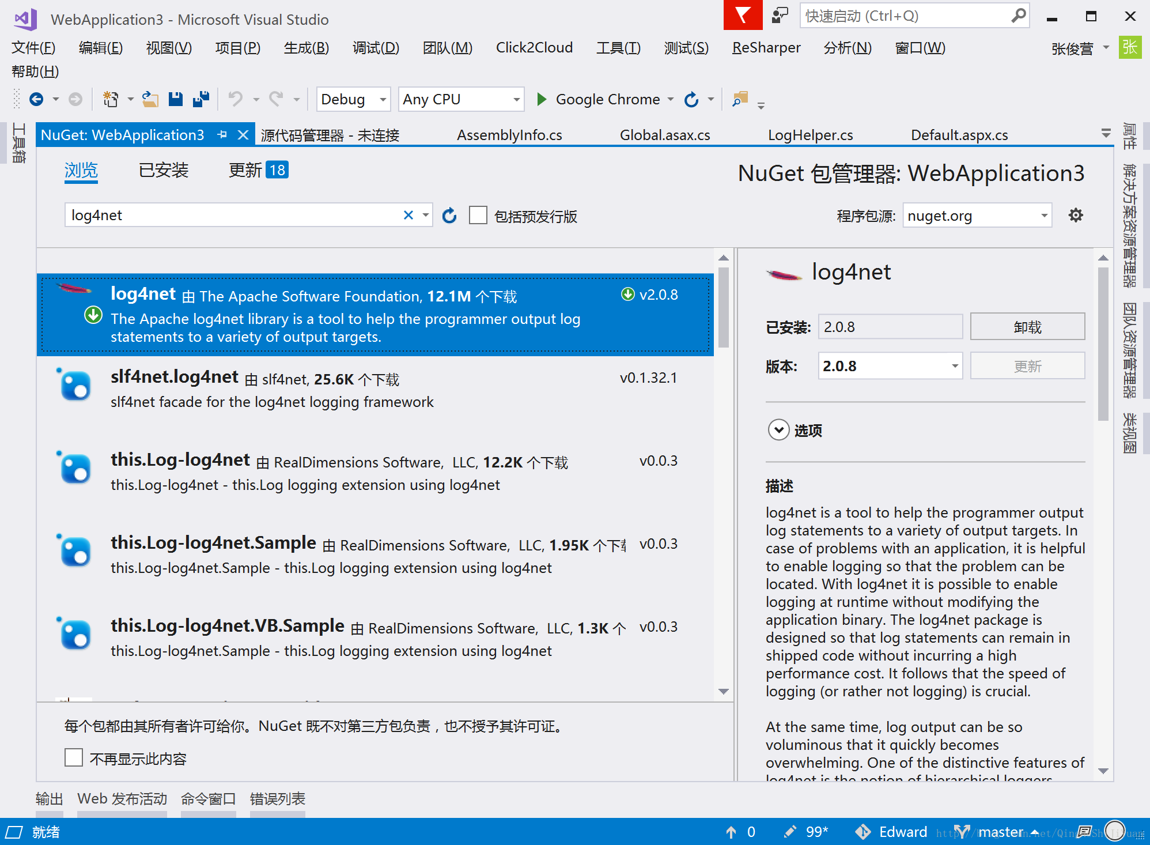Click the open file folder icon
This screenshot has height=845, width=1150.
coord(150,99)
